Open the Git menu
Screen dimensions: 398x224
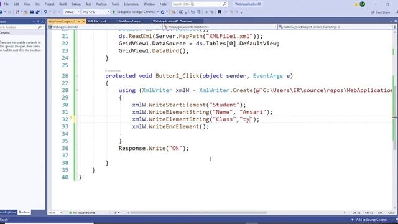(x=37, y=4)
